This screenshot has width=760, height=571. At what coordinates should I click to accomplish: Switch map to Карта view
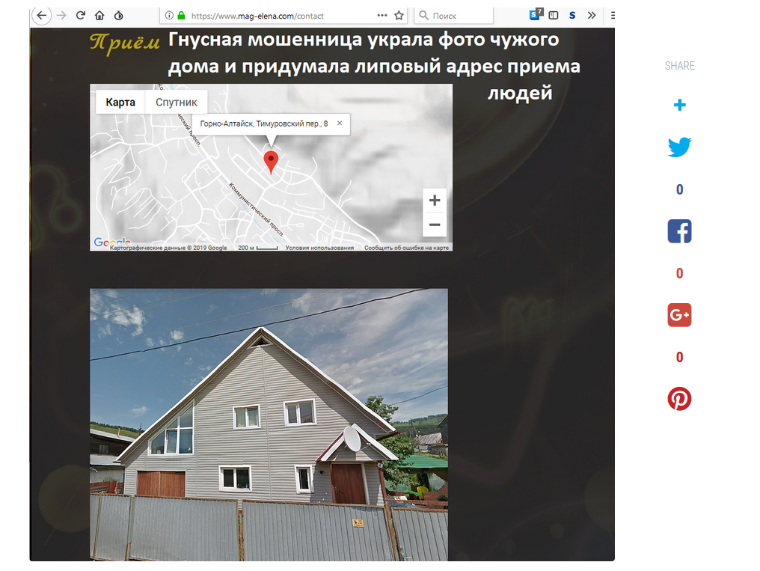(120, 103)
